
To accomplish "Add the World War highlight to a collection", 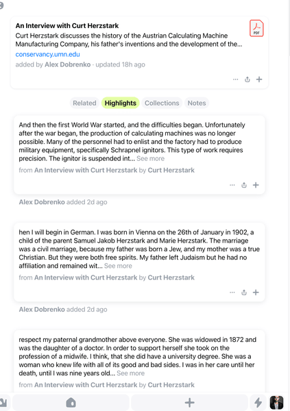I will click(x=256, y=185).
